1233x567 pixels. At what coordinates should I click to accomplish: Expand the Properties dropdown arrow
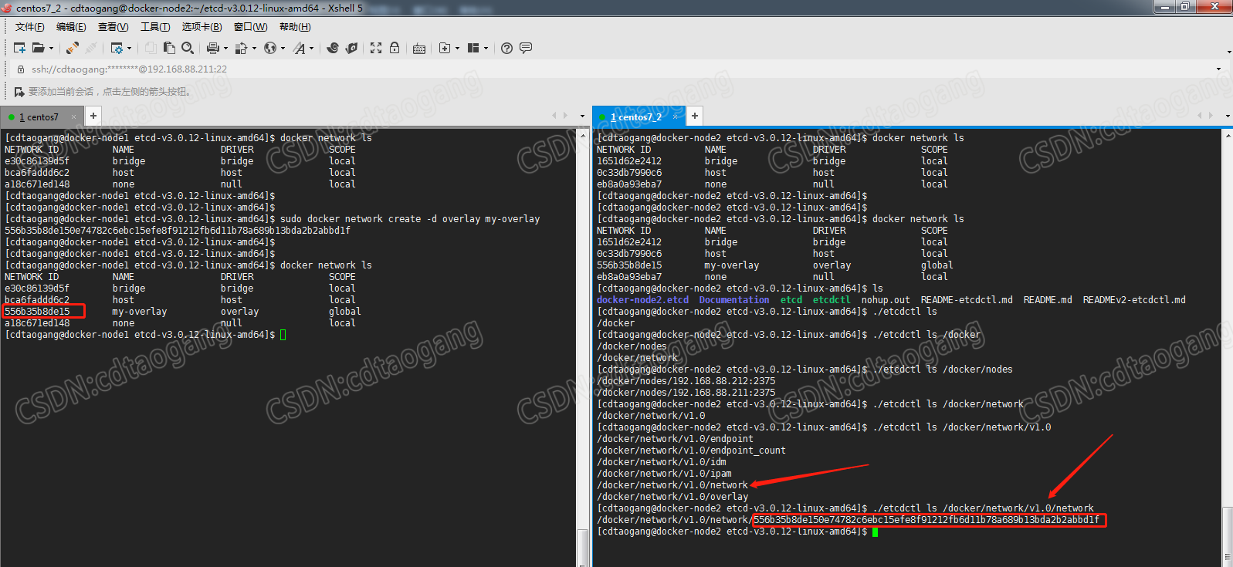point(129,48)
